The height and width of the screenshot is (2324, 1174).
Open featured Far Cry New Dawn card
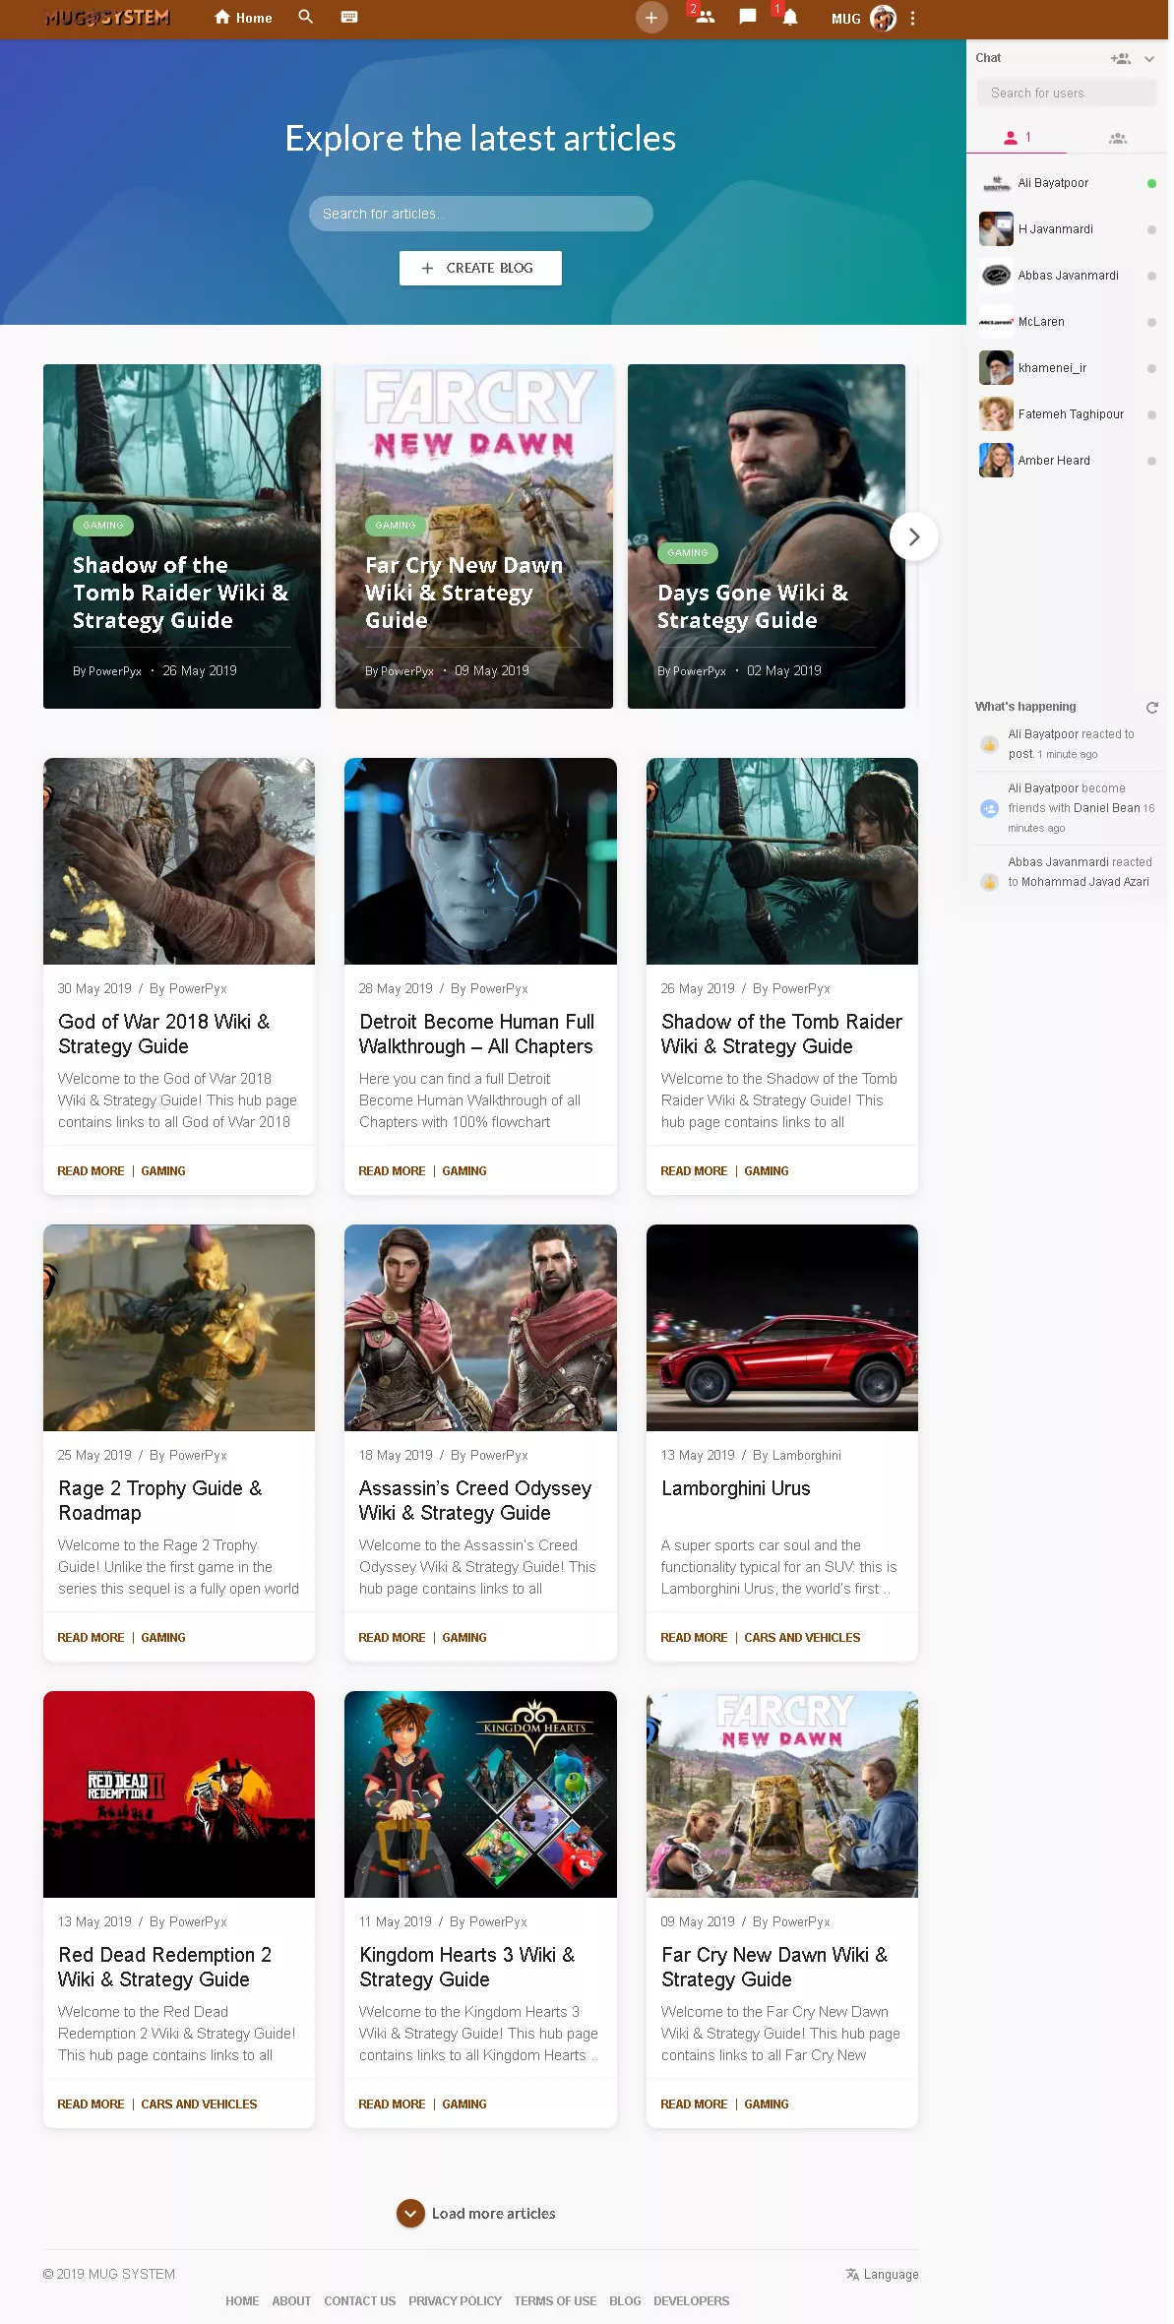pos(474,536)
